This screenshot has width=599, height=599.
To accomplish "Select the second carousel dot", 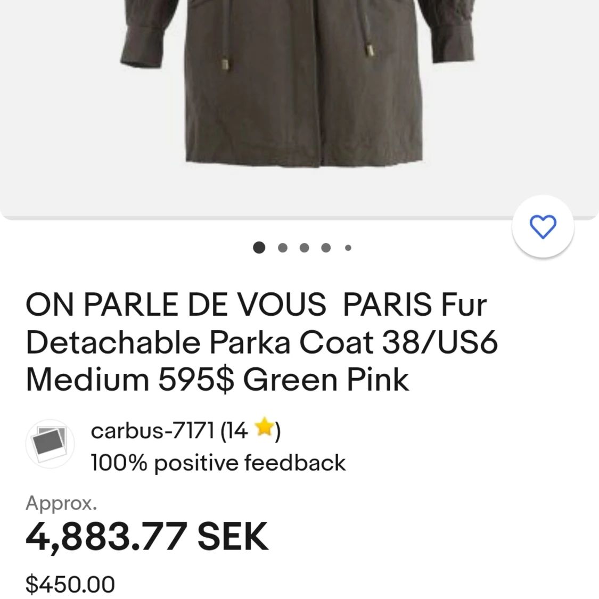I will [x=282, y=248].
